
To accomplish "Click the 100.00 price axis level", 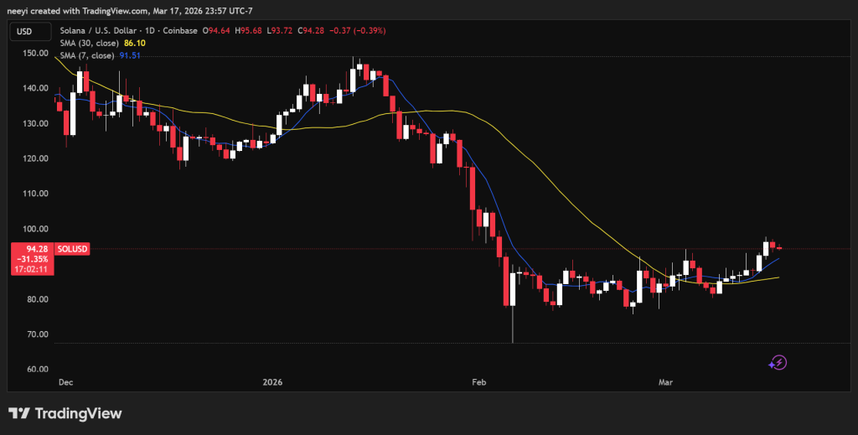I will click(34, 229).
